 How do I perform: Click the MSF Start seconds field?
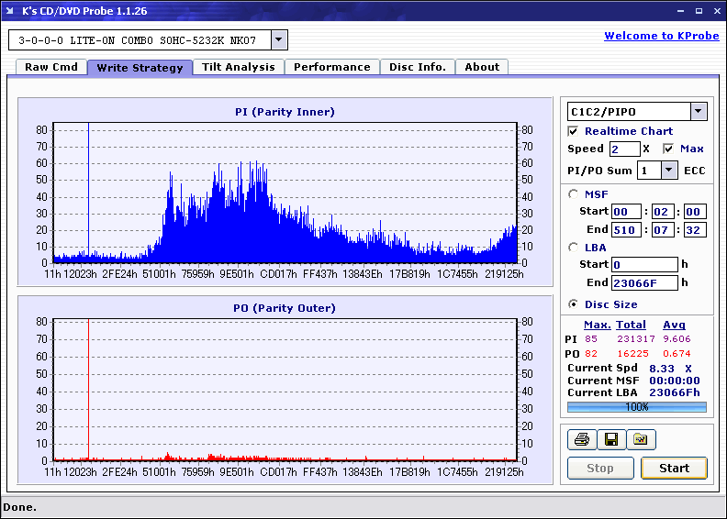[x=663, y=212]
